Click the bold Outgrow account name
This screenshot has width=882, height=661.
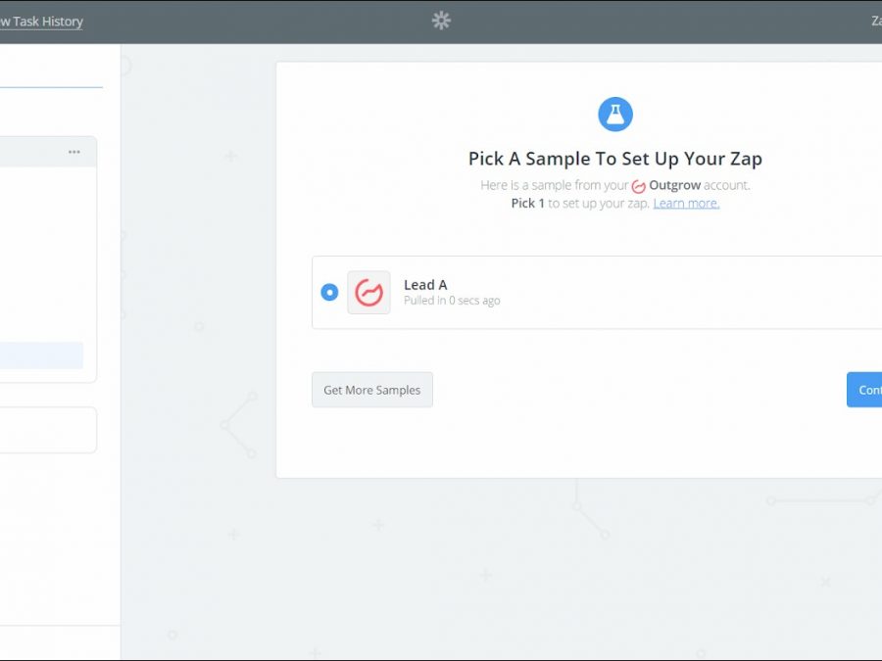click(x=674, y=185)
